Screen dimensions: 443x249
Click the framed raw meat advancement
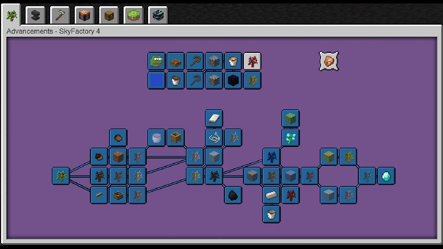coord(329,61)
